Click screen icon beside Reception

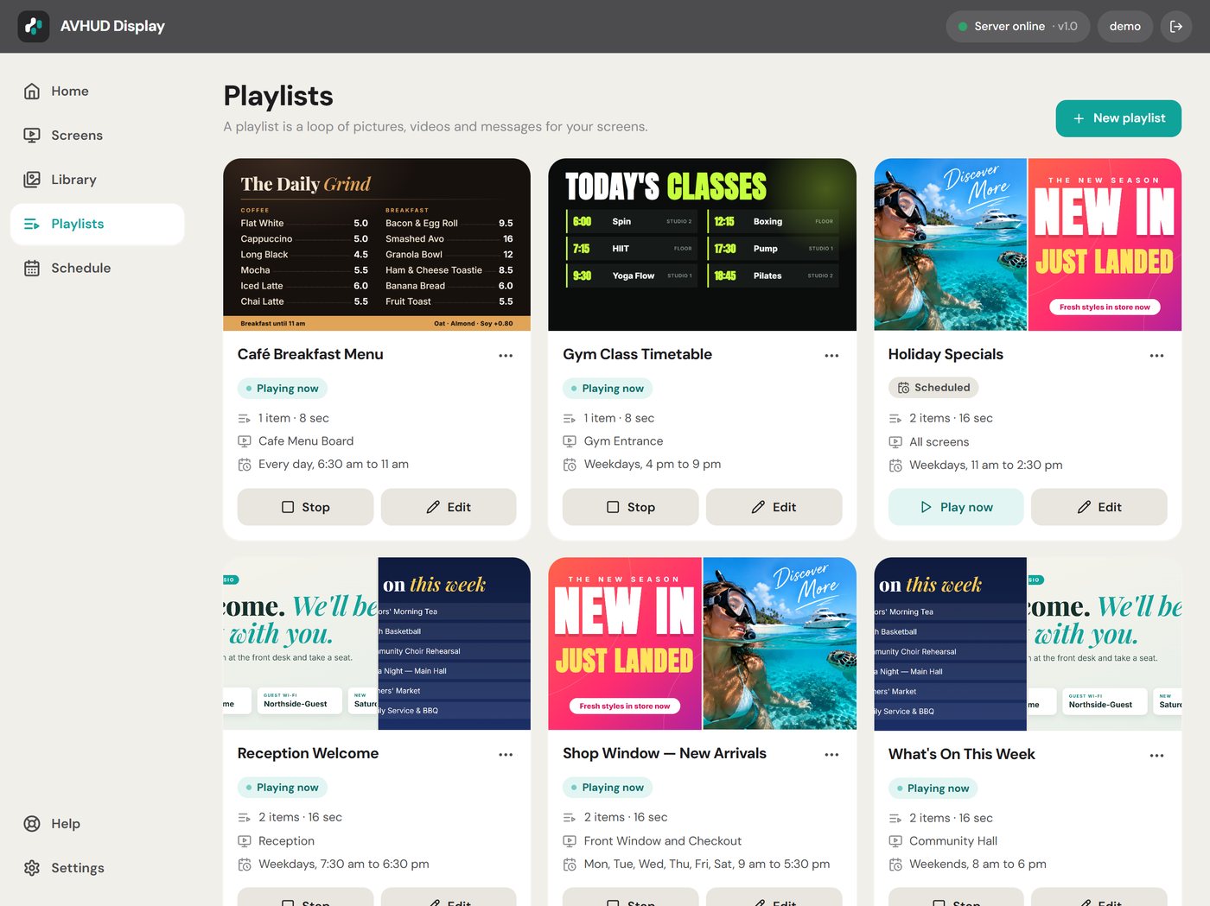tap(245, 841)
